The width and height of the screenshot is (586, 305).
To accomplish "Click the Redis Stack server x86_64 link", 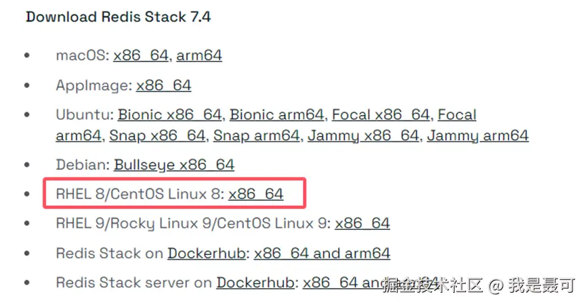I will [339, 283].
